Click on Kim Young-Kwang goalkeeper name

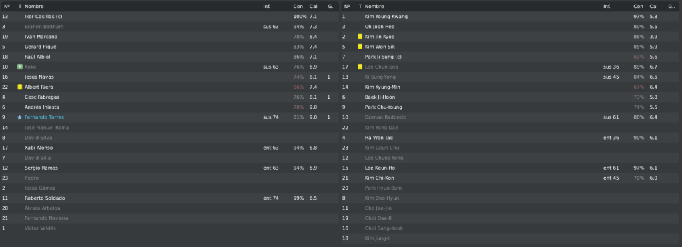pos(386,17)
